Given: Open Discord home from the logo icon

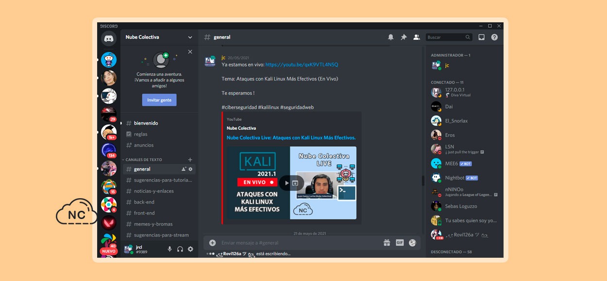Looking at the screenshot, I should 109,38.
